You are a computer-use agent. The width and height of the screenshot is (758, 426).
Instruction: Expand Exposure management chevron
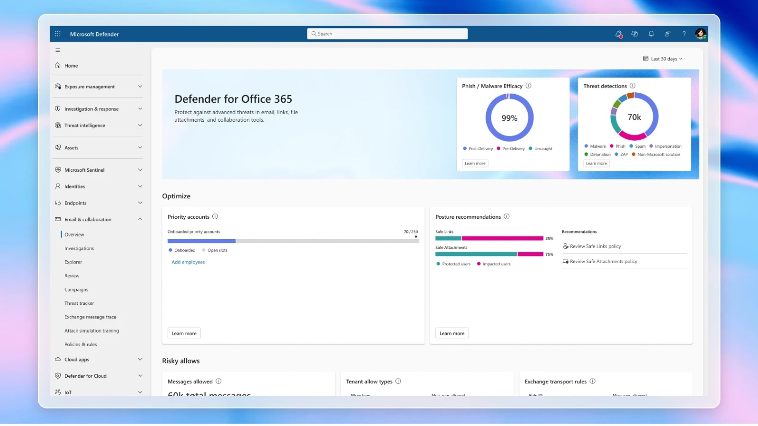click(140, 87)
